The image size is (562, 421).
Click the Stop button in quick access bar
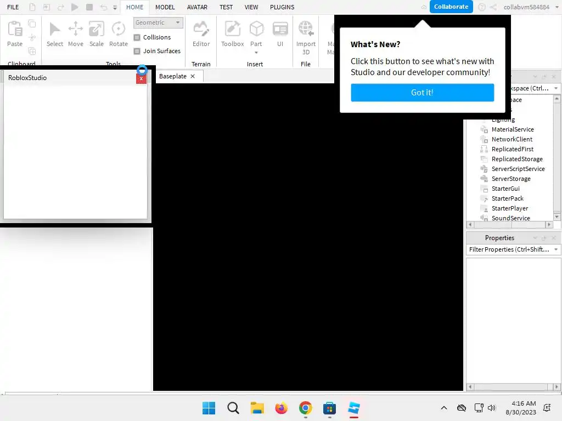click(x=89, y=7)
